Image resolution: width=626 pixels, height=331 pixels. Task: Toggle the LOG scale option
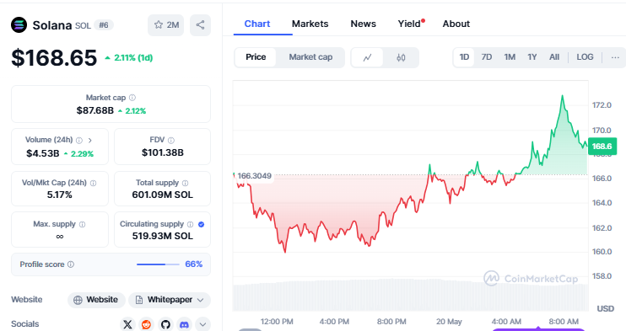coord(585,57)
